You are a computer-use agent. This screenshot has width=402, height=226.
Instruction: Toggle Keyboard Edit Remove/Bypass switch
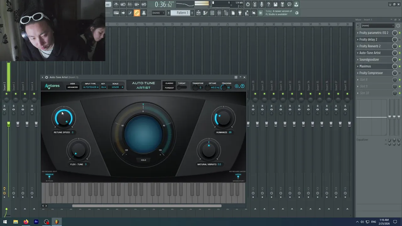pos(49,178)
